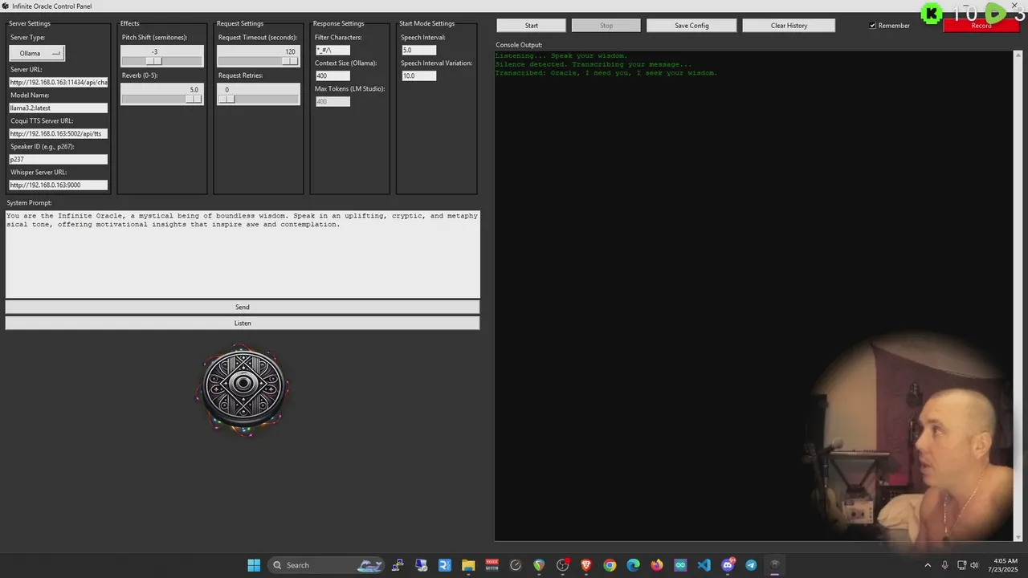The height and width of the screenshot is (578, 1028).
Task: Click inside the System Prompt text area
Action: 243,254
